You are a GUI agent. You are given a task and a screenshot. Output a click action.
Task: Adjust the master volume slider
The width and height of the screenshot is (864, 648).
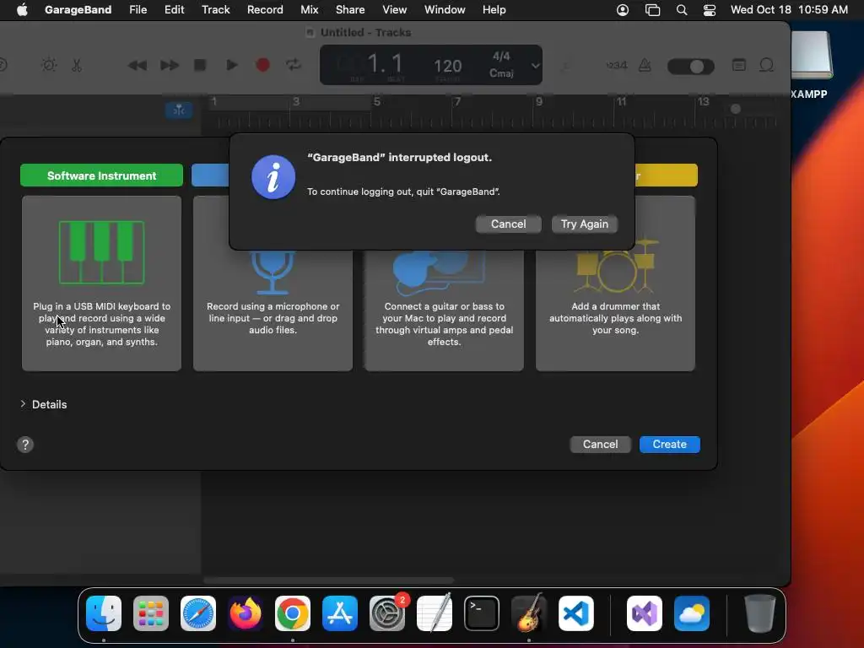click(690, 67)
